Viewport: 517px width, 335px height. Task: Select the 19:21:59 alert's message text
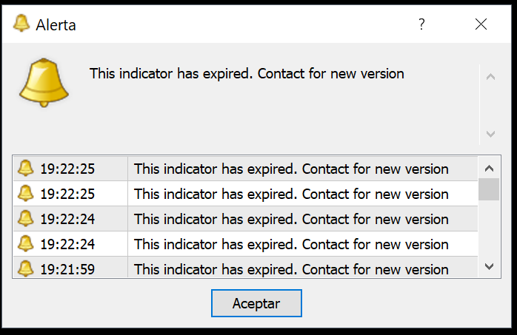[x=291, y=269]
